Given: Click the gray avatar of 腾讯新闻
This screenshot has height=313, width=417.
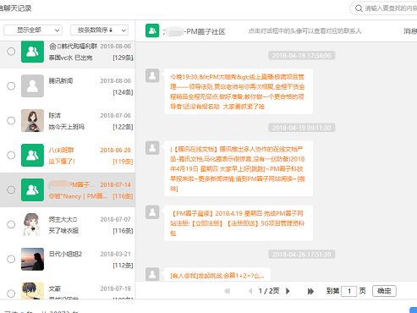Looking at the screenshot, I should 32,86.
